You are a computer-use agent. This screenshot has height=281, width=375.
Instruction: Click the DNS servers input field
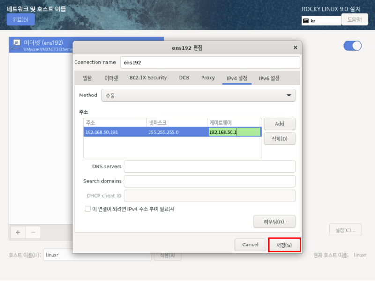click(x=210, y=167)
